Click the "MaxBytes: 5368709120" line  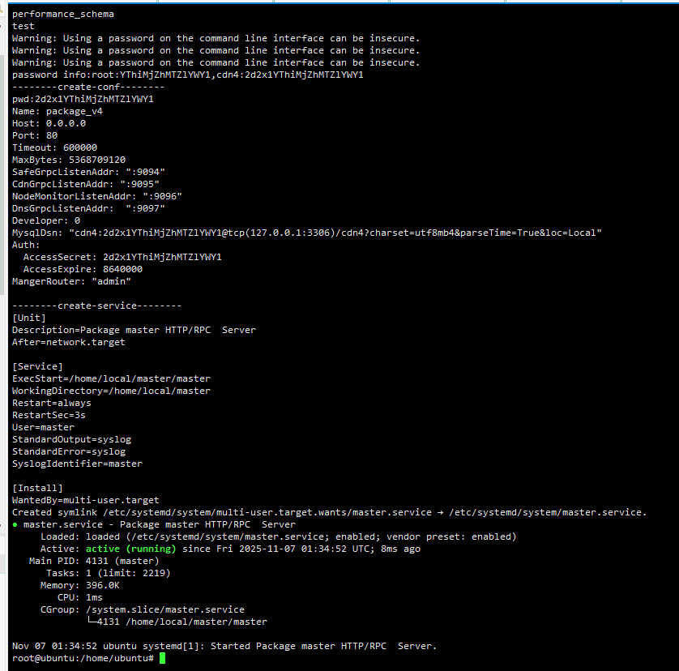[69, 160]
